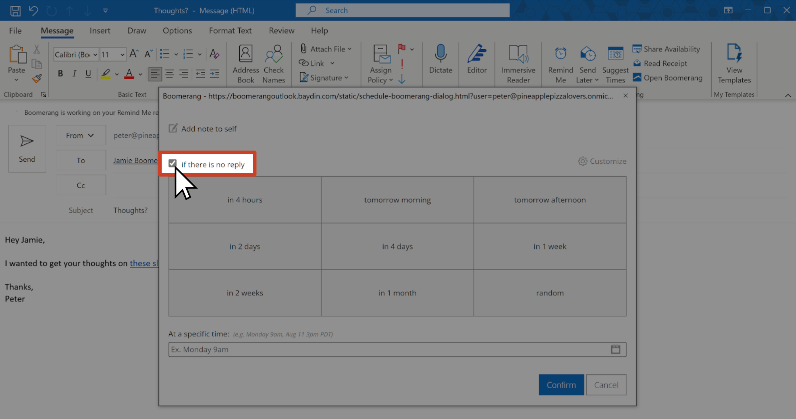Image resolution: width=796 pixels, height=419 pixels.
Task: Apply red font color
Action: [129, 73]
